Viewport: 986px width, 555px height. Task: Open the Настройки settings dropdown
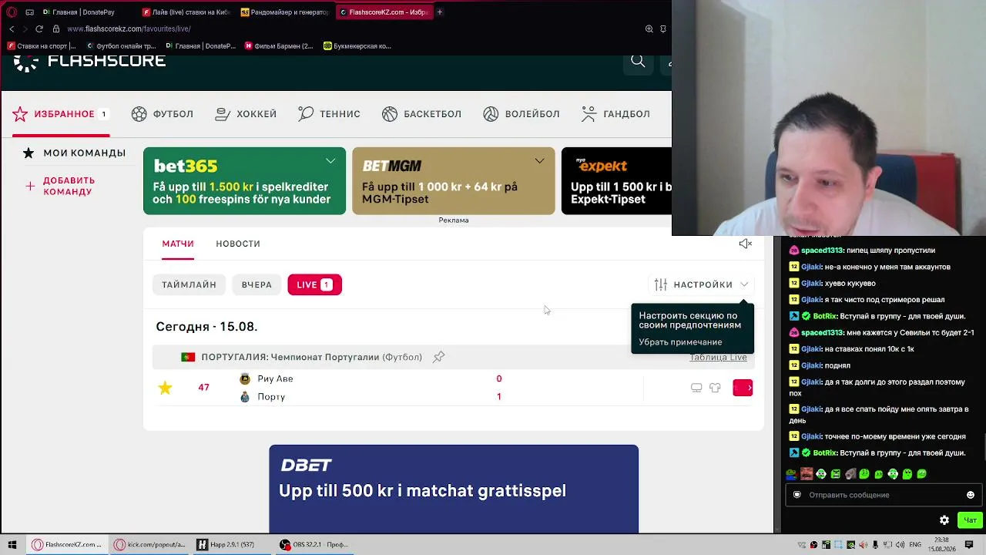[701, 284]
